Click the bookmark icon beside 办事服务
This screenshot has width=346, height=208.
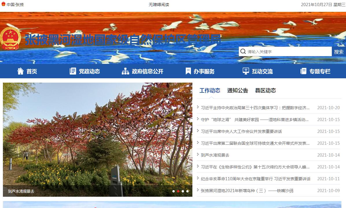click(188, 71)
